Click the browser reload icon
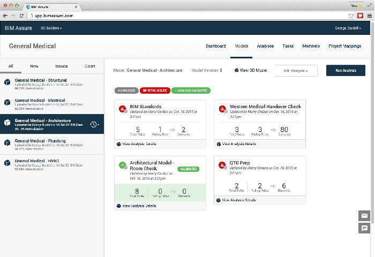The height and width of the screenshot is (257, 375). 21,16
